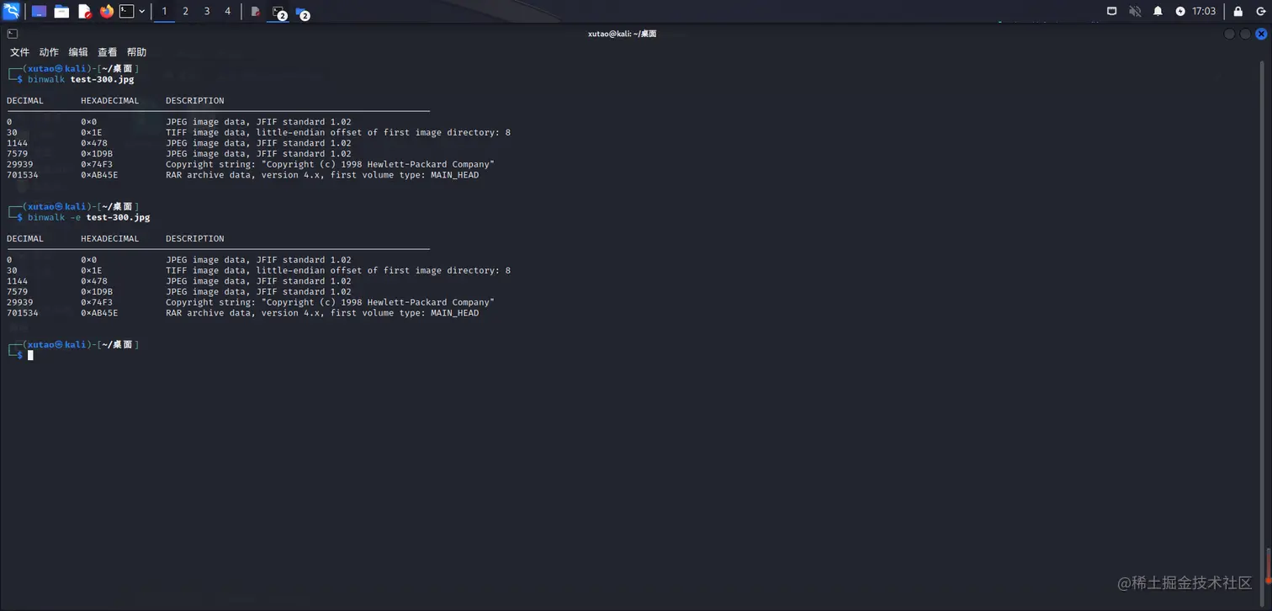Screen dimensions: 1272x611
Task: Click the command 'binwalk -e test-300.jpg'
Action: pyautogui.click(x=88, y=217)
